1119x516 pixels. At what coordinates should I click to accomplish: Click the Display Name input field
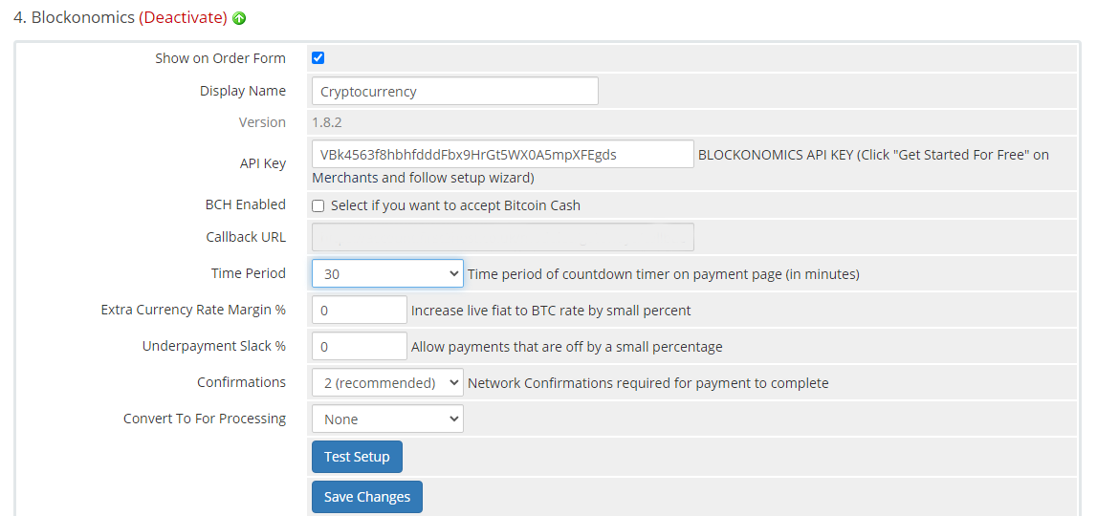(454, 91)
